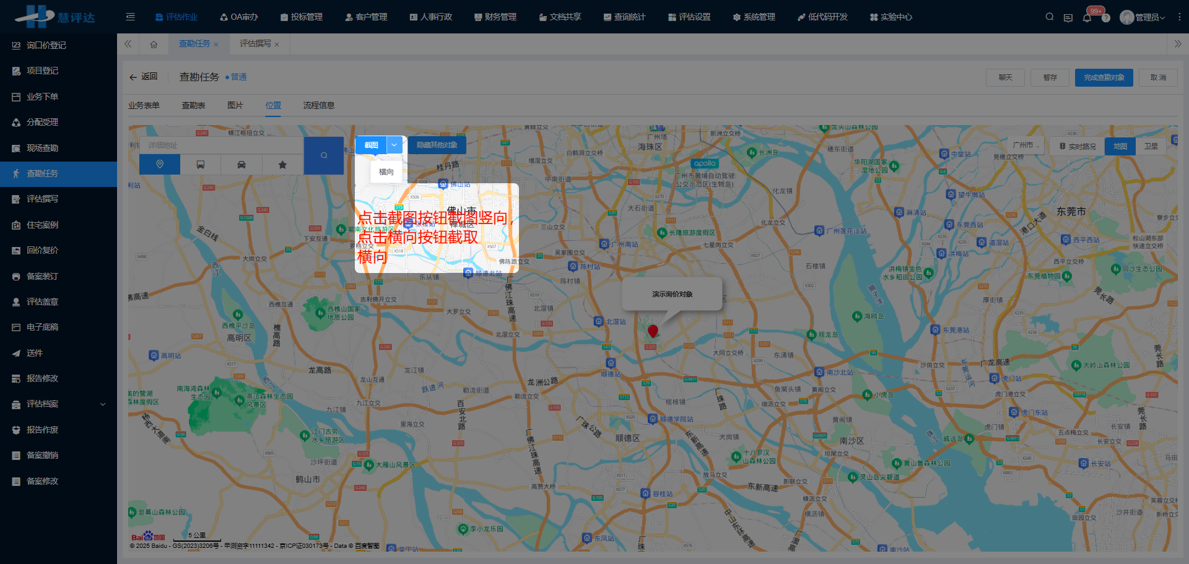The image size is (1189, 564).
Task: Click the star favorites icon on map
Action: (282, 165)
